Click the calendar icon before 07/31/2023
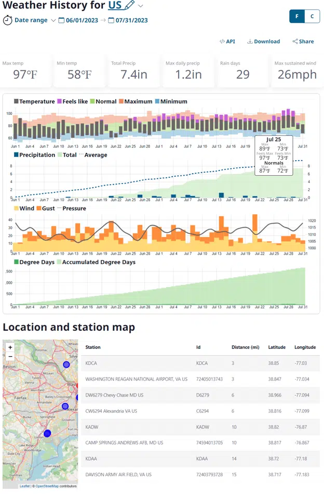The width and height of the screenshot is (324, 494). pos(111,20)
